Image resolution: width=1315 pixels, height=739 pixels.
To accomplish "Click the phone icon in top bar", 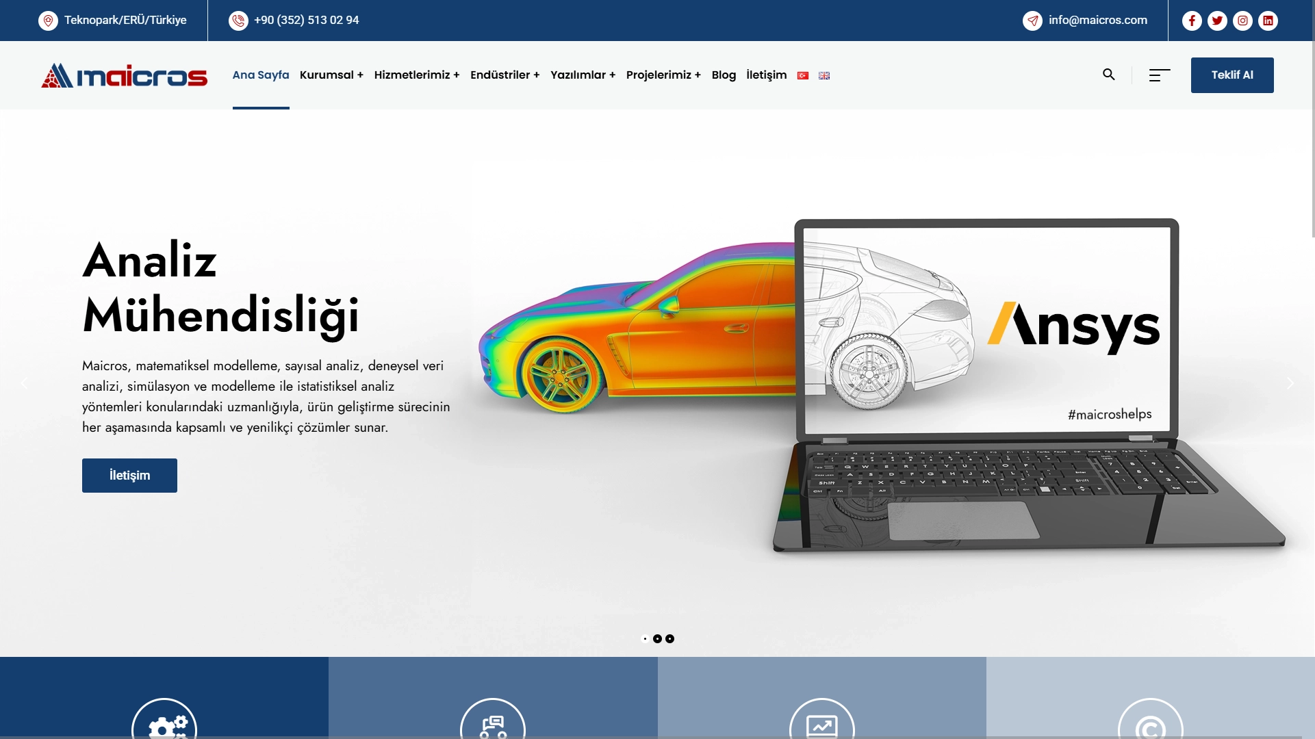I will pyautogui.click(x=238, y=21).
